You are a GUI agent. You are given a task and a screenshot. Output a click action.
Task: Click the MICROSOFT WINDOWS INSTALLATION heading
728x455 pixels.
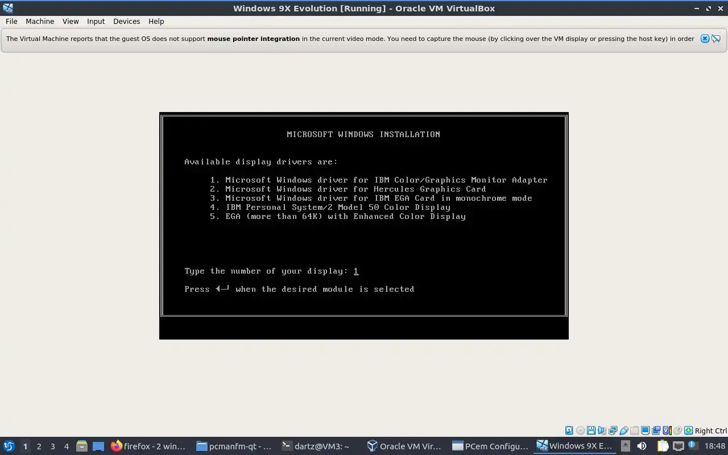pos(363,134)
